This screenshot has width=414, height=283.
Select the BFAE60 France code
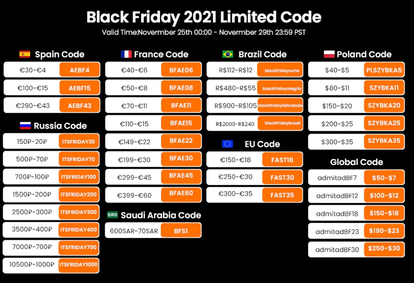click(x=181, y=194)
